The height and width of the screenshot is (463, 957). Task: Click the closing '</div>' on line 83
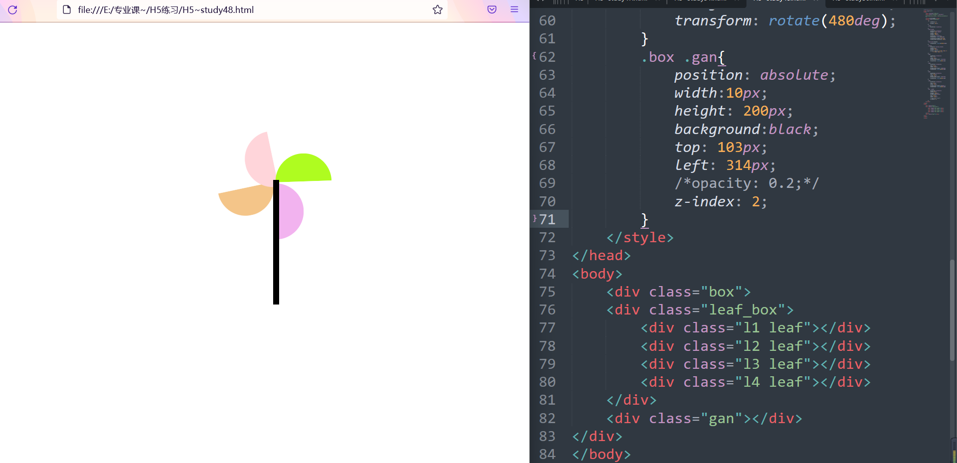597,436
